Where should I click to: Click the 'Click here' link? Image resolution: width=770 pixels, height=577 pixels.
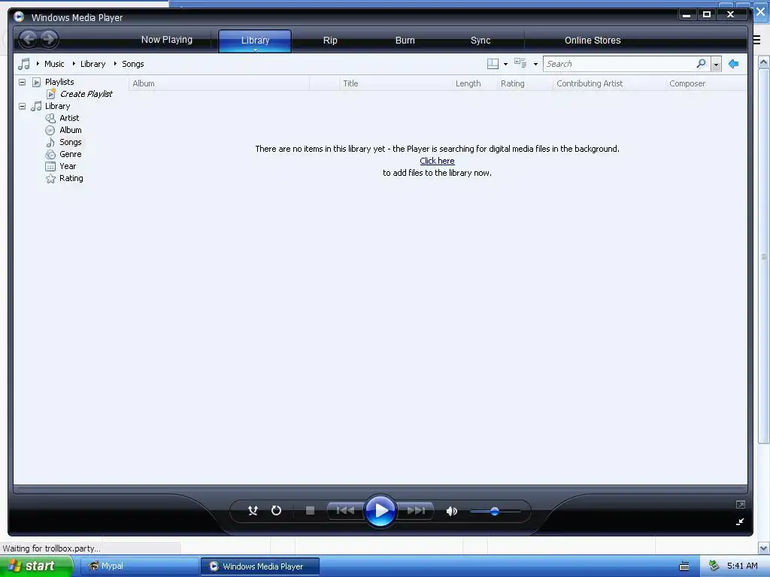pos(437,161)
